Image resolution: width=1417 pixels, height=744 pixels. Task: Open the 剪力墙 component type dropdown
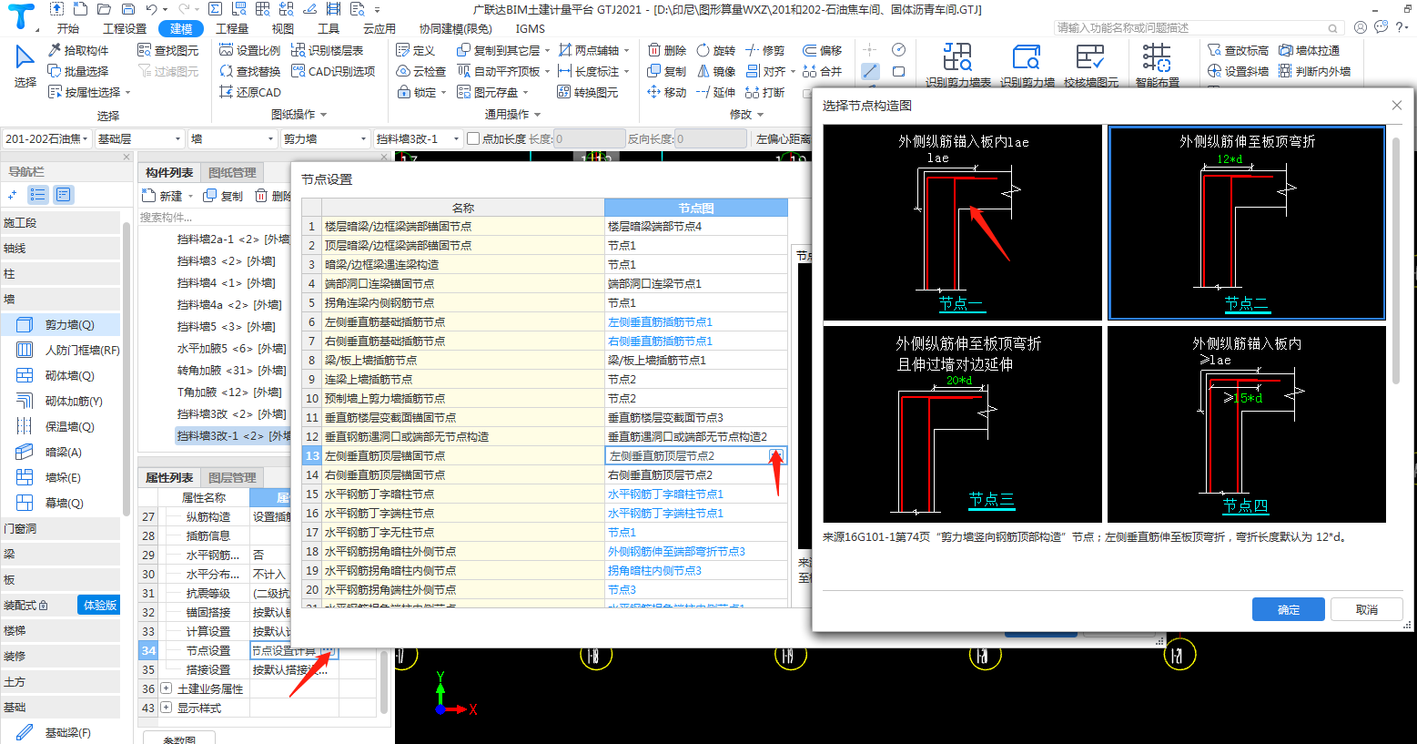(324, 139)
